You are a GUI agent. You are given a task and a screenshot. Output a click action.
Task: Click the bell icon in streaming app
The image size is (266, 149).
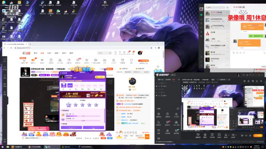tap(257, 81)
